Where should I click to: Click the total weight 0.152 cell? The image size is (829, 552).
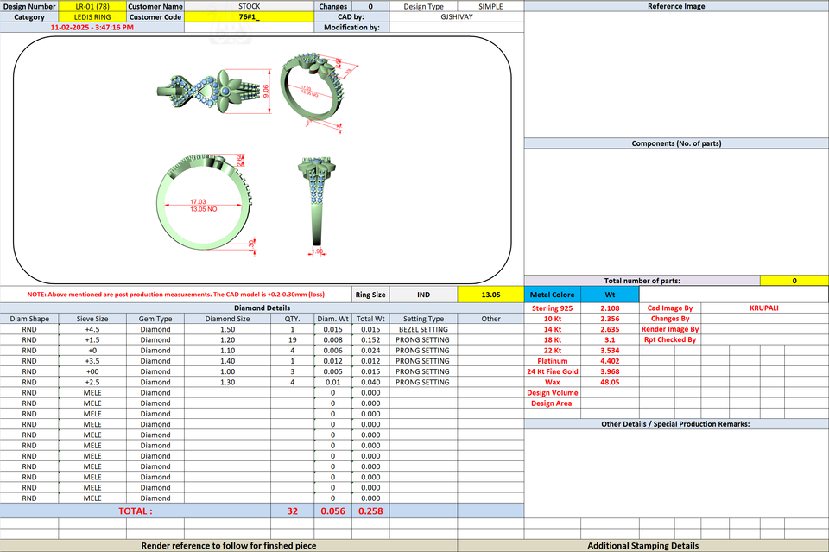[x=370, y=340]
